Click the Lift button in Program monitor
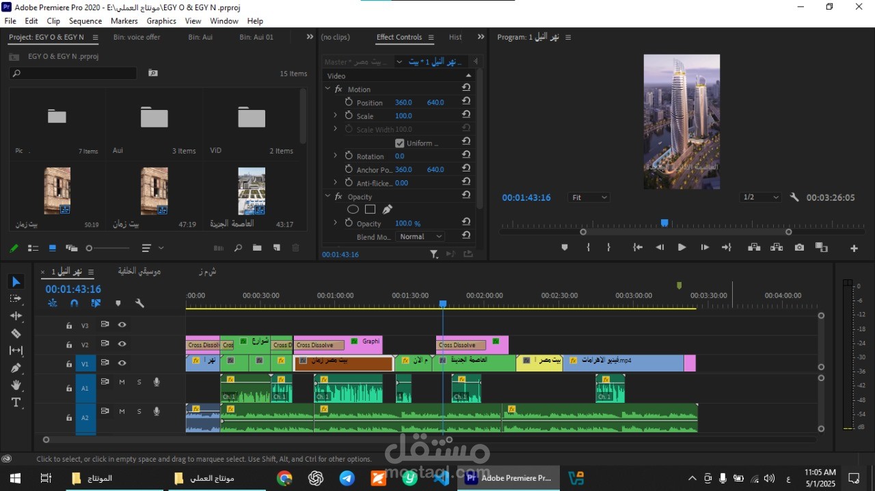This screenshot has height=491, width=875. click(754, 247)
